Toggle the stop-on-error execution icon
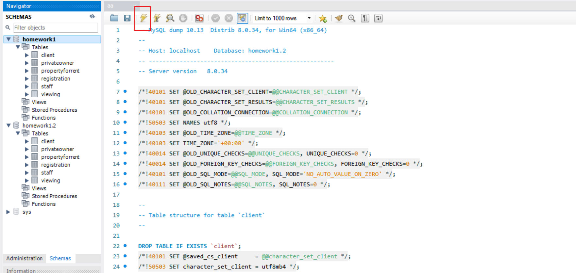The image size is (576, 273). [x=199, y=18]
